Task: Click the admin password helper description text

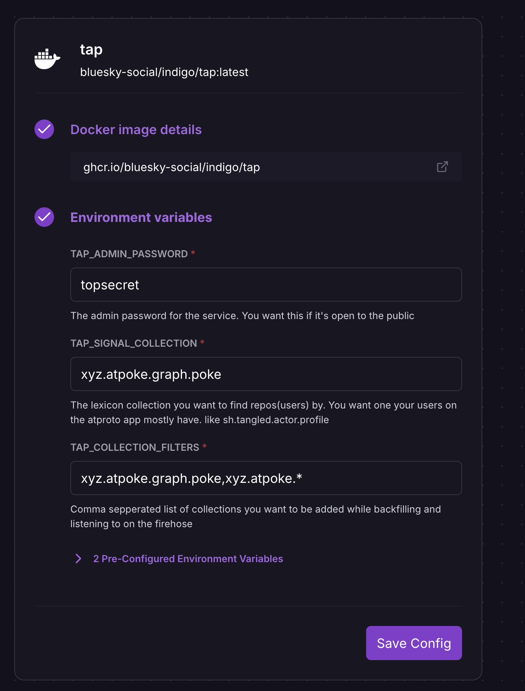Action: point(242,316)
